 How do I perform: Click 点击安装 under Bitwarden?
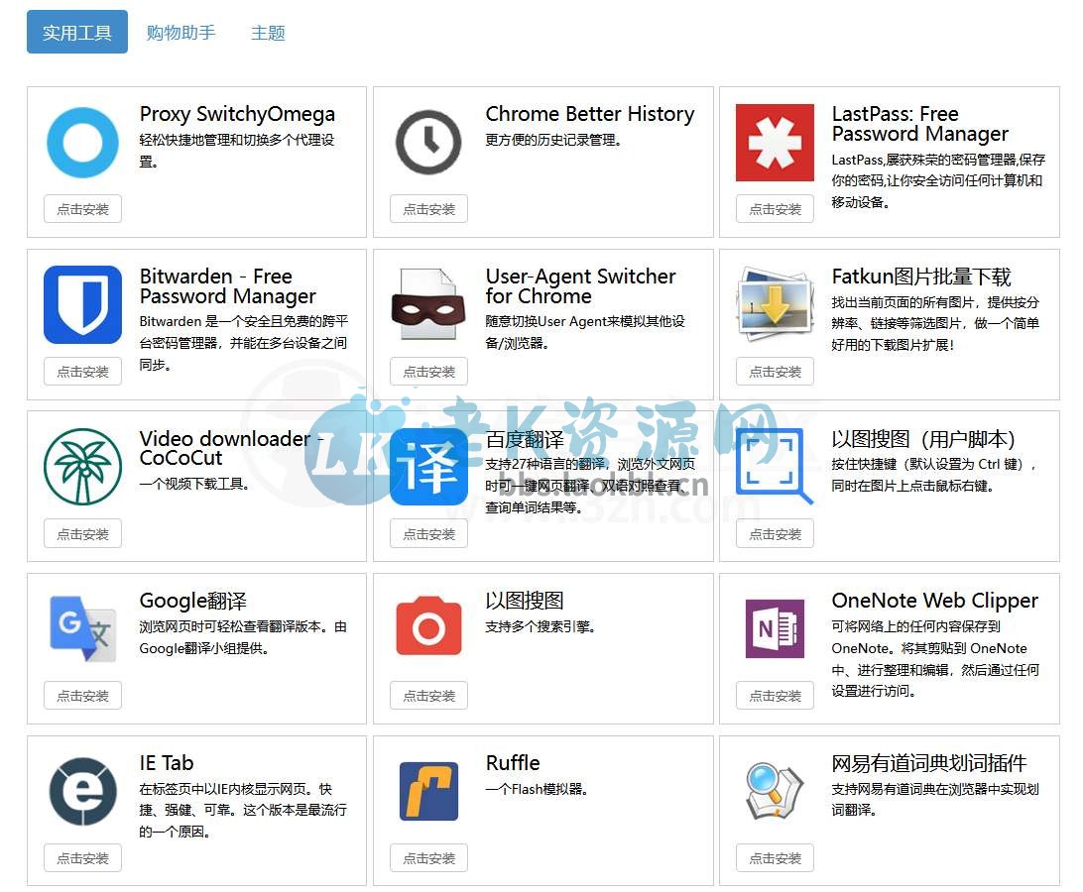pyautogui.click(x=83, y=372)
